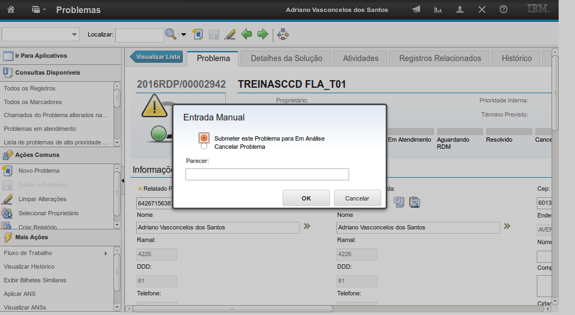
Task: Select the 'Cancelar Problema' radio option
Action: [x=204, y=146]
